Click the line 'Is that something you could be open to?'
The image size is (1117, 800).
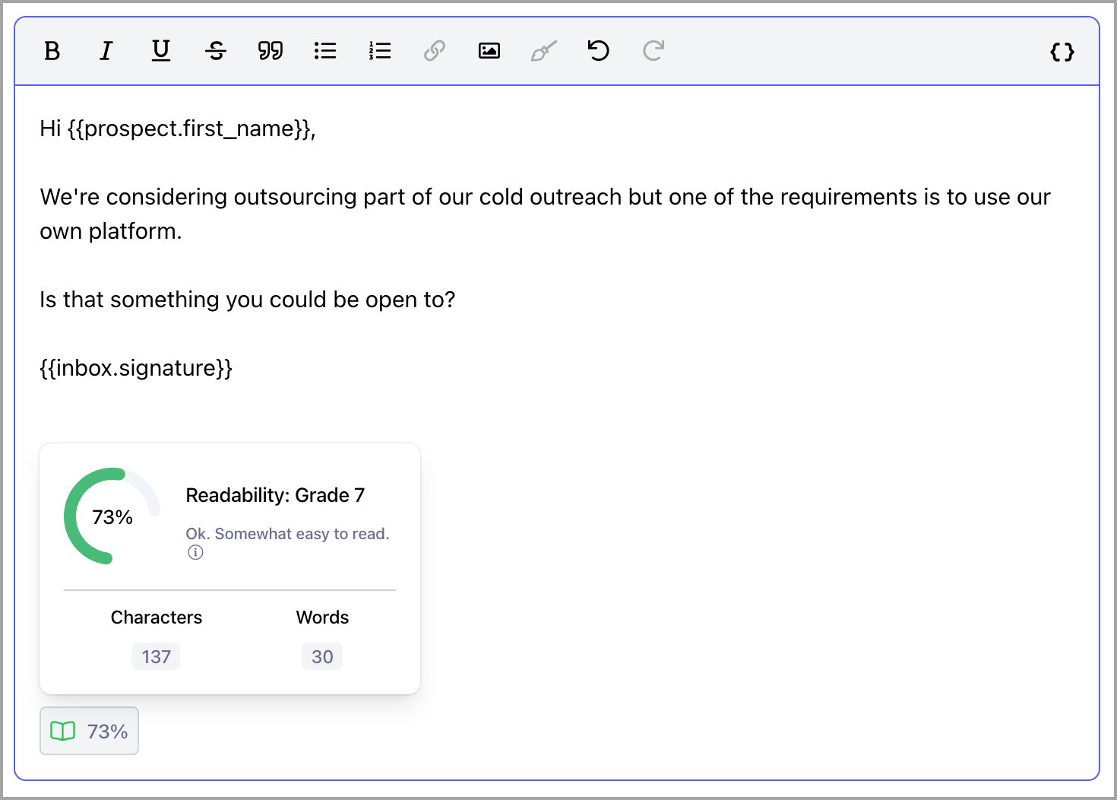pyautogui.click(x=248, y=300)
